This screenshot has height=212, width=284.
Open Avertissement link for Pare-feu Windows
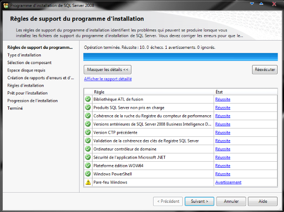click(x=228, y=182)
